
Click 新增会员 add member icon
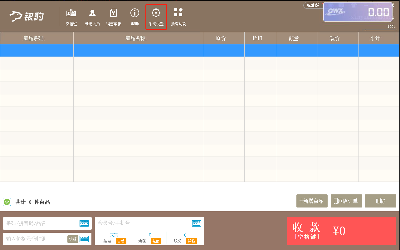pyautogui.click(x=92, y=17)
